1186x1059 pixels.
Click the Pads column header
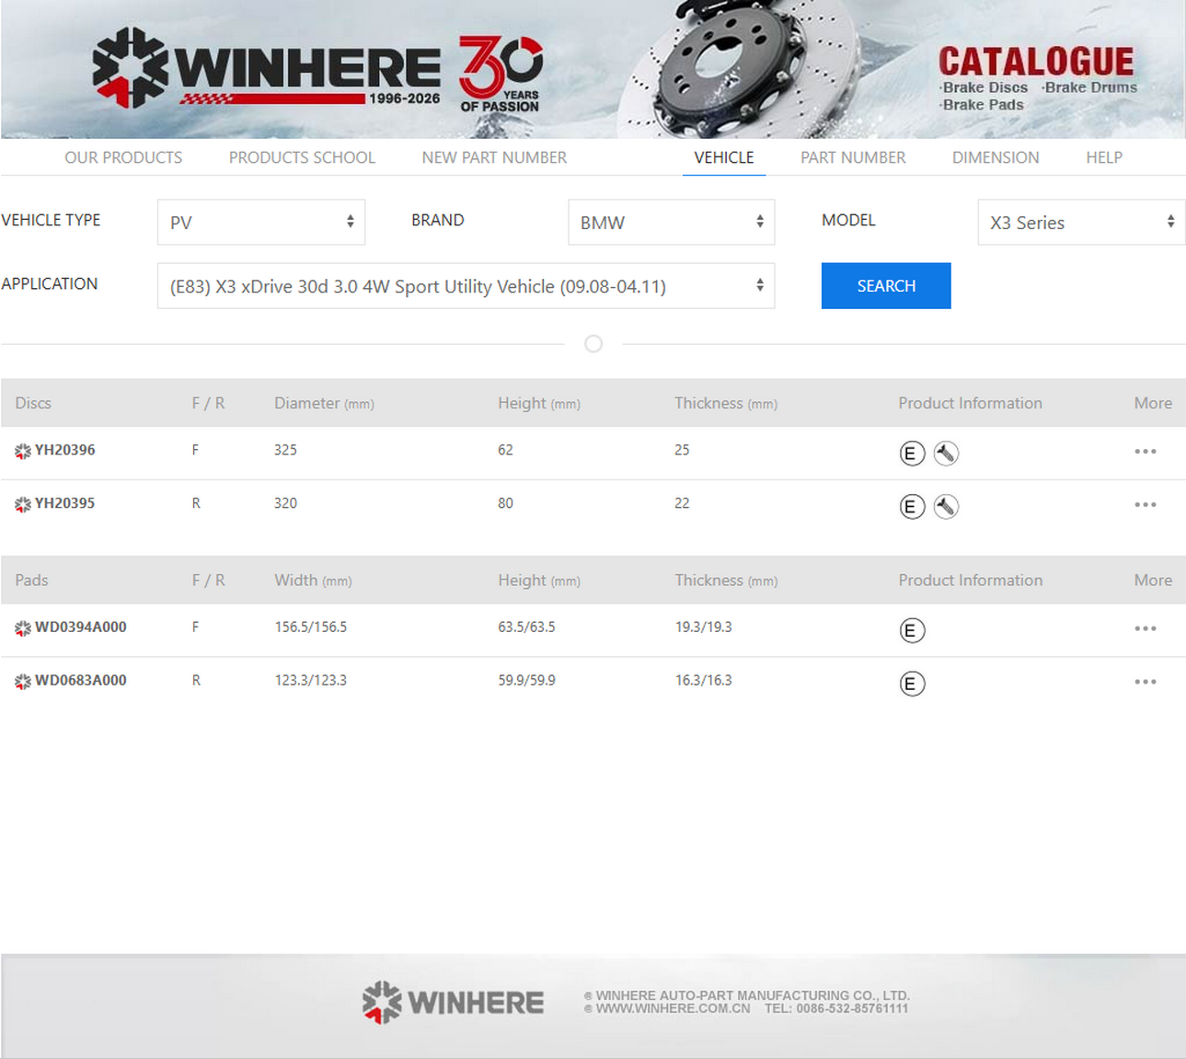(31, 581)
